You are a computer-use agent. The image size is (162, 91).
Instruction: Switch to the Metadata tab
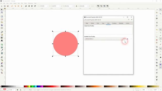121,23
